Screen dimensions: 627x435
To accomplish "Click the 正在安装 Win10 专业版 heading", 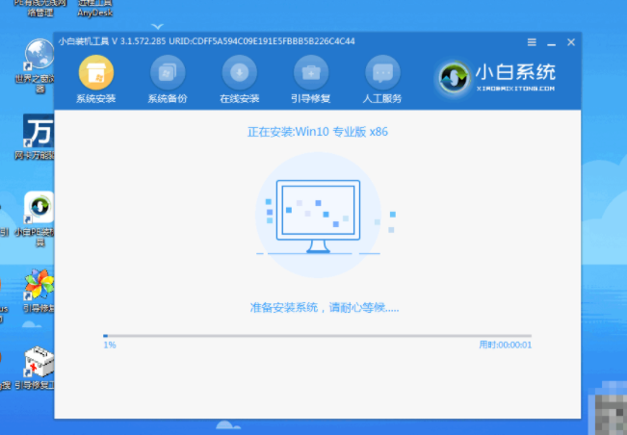I will coord(317,130).
